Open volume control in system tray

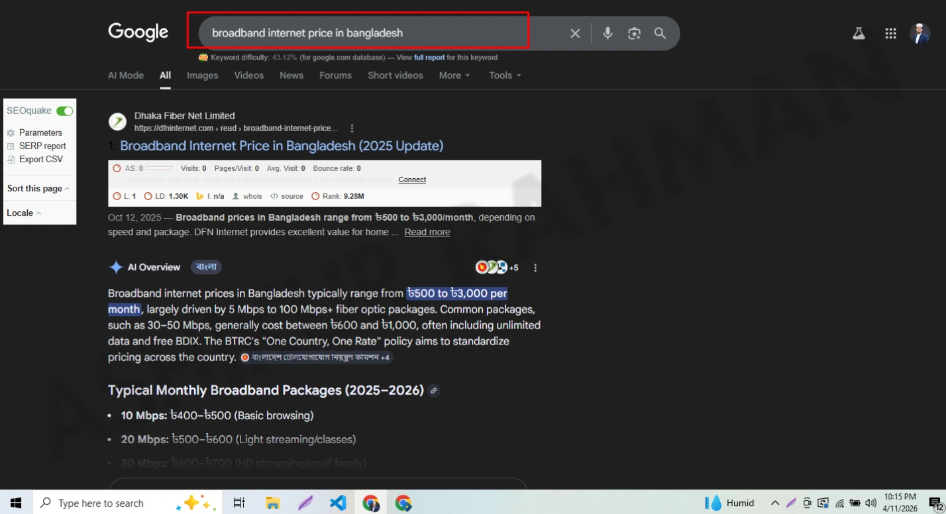click(x=870, y=503)
